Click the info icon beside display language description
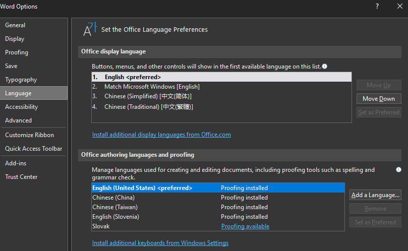This screenshot has width=408, height=251. 324,67
